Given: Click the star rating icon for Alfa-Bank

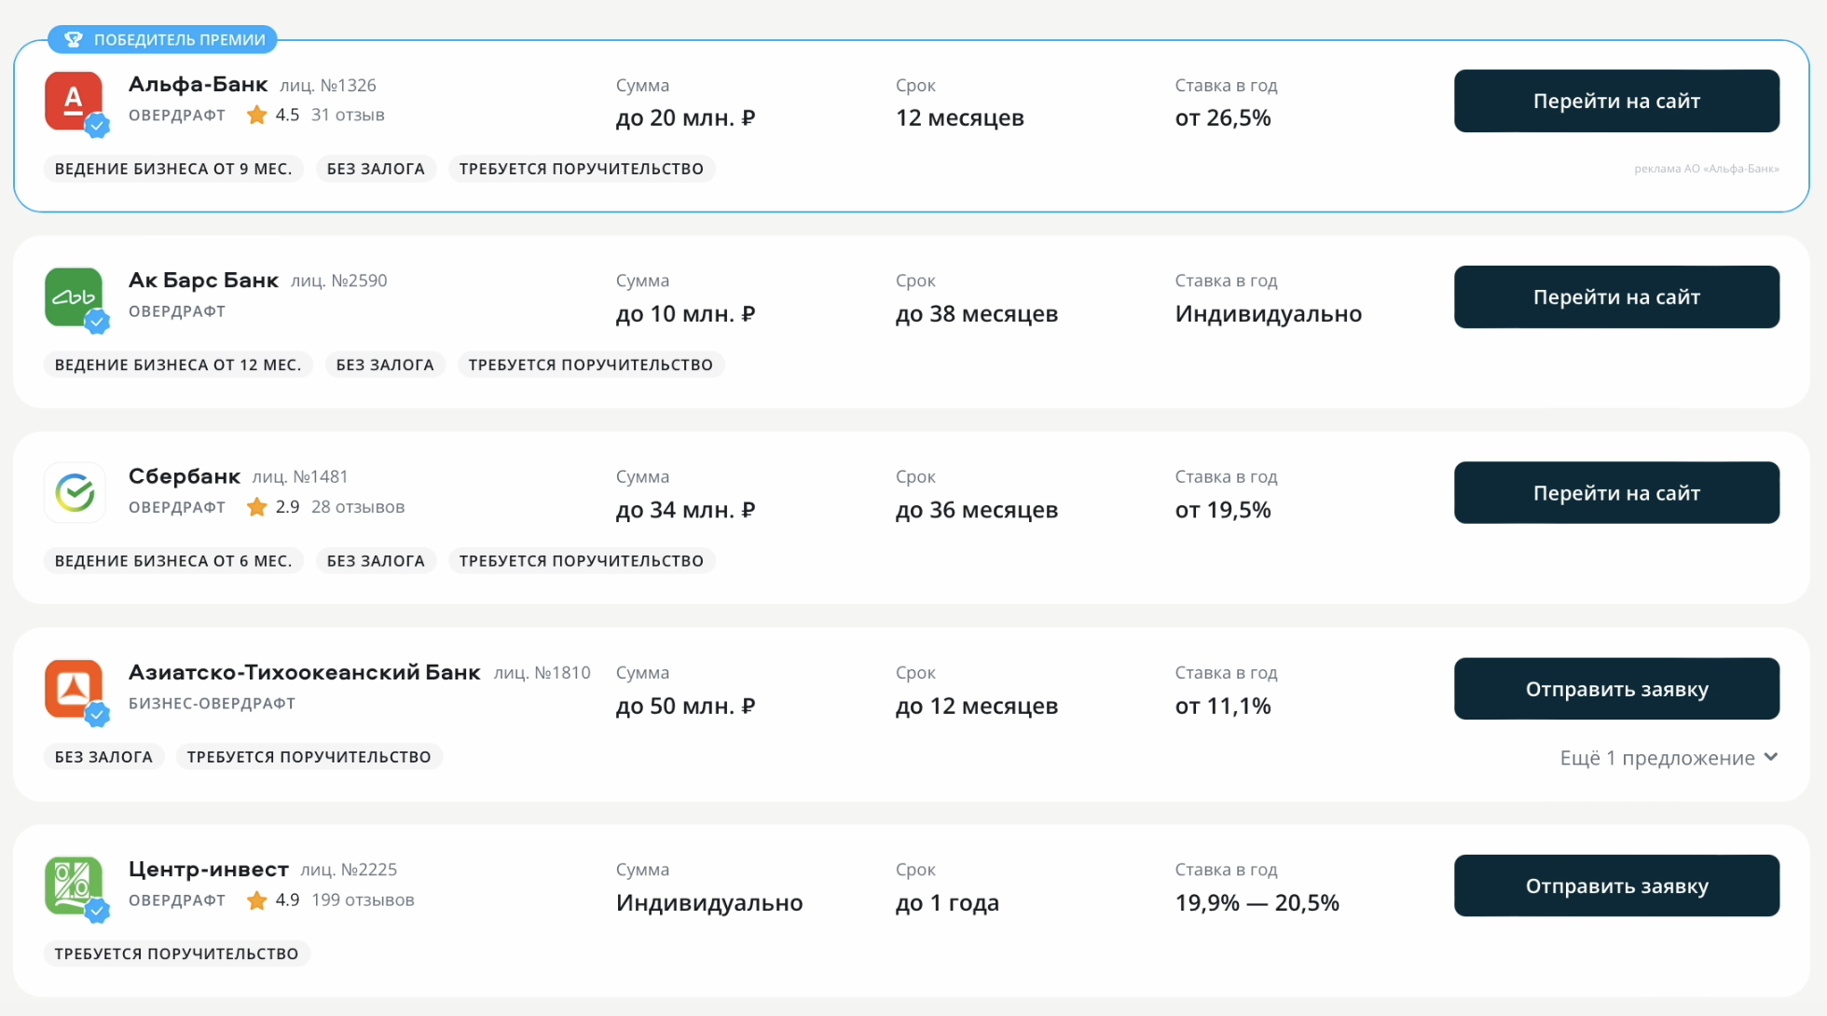Looking at the screenshot, I should coord(256,115).
